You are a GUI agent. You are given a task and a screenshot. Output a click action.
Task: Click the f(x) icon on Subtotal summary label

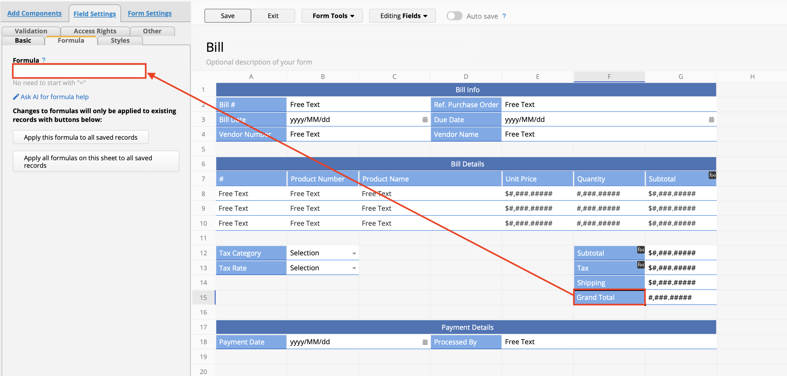click(641, 250)
